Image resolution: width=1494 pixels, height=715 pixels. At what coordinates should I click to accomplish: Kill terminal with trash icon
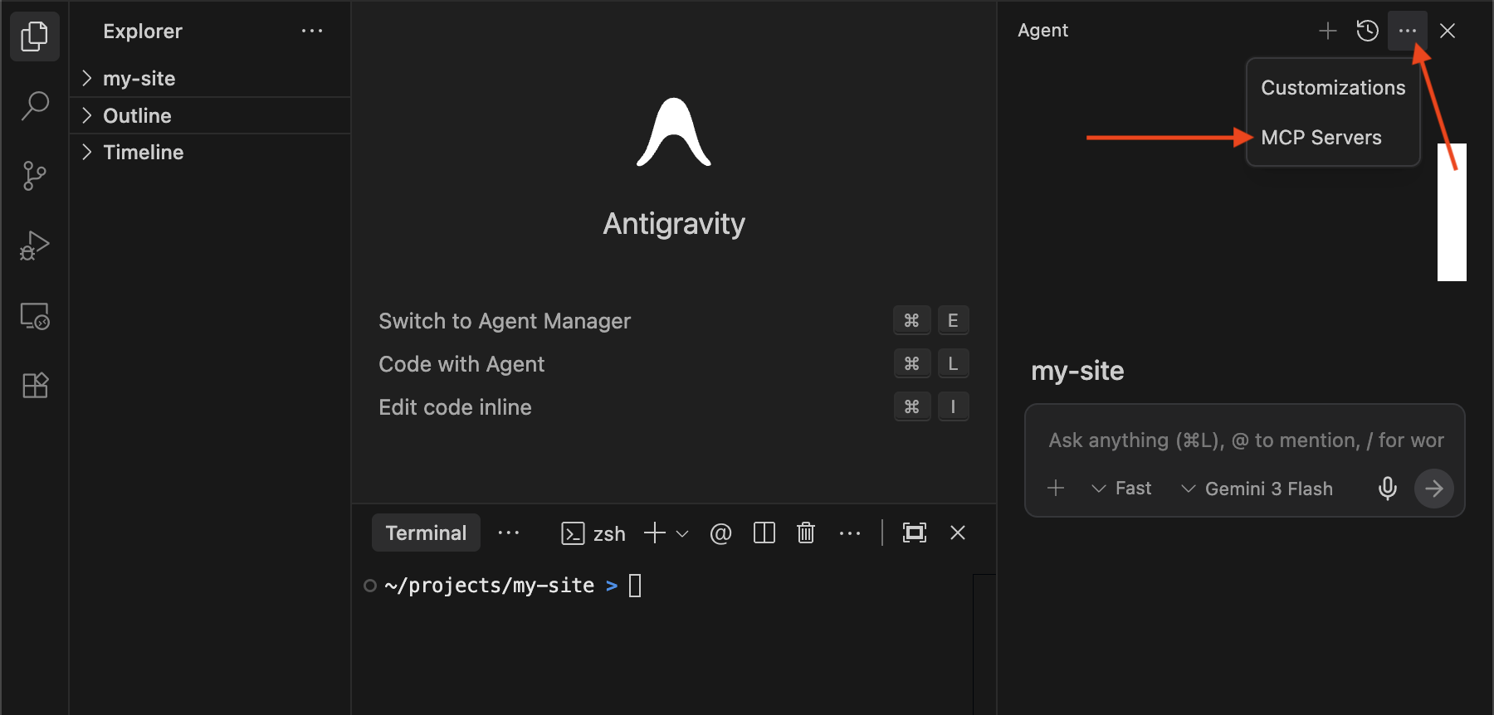806,533
